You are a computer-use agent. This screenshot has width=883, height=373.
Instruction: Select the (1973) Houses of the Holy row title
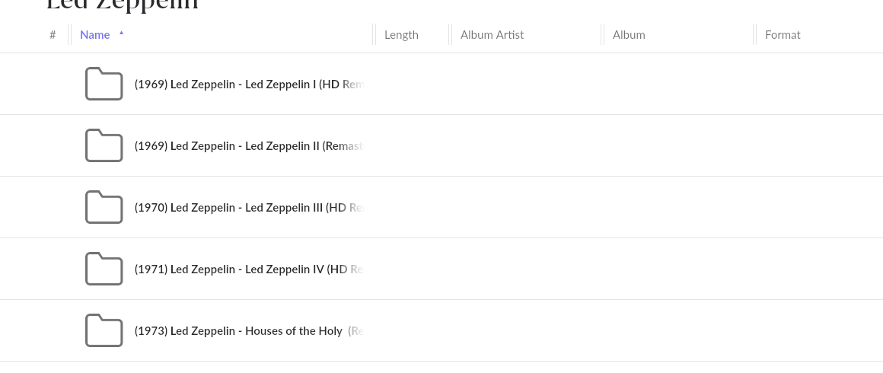click(250, 330)
